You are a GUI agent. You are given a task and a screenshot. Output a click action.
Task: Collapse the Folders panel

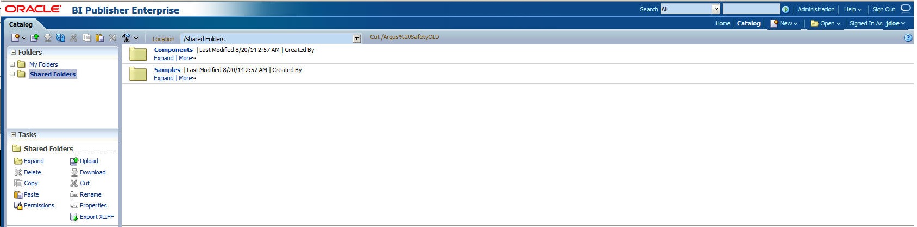(x=14, y=53)
